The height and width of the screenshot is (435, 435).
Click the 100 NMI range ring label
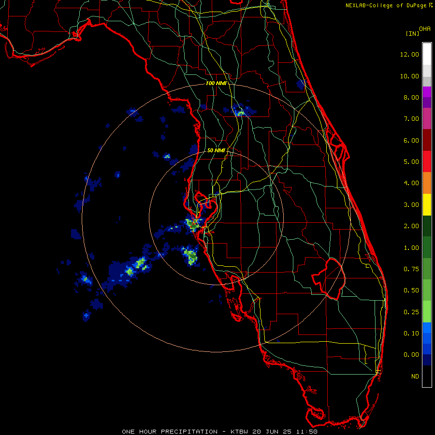pyautogui.click(x=216, y=83)
